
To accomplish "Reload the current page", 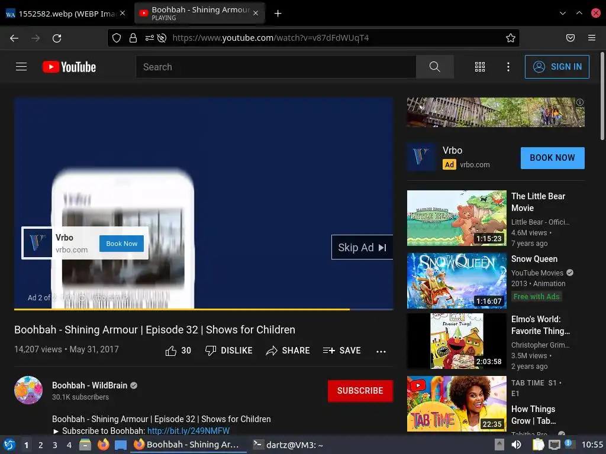I will 57,38.
